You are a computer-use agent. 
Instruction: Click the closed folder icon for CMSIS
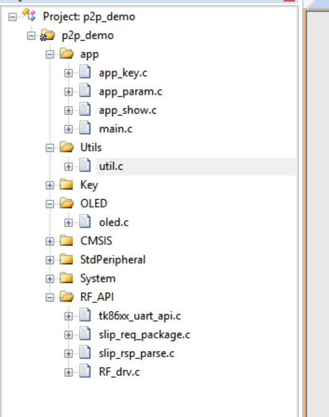click(x=67, y=240)
